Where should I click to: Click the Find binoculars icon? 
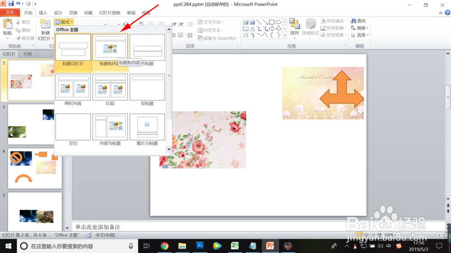pyautogui.click(x=354, y=21)
